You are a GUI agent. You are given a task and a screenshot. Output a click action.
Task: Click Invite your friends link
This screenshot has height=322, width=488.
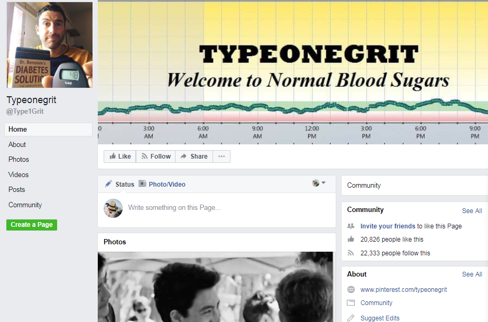(x=388, y=226)
